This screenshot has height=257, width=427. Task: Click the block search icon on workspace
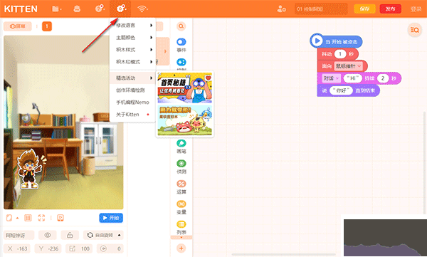(x=414, y=30)
